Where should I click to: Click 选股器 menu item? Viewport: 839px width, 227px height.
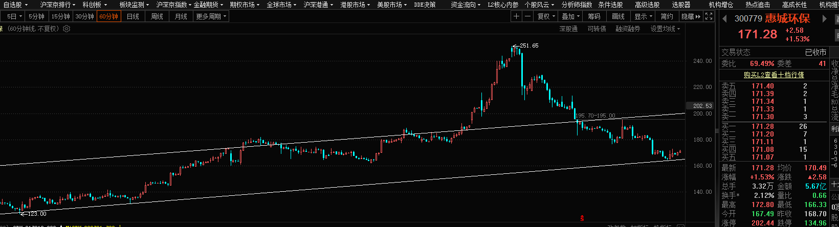[681, 5]
